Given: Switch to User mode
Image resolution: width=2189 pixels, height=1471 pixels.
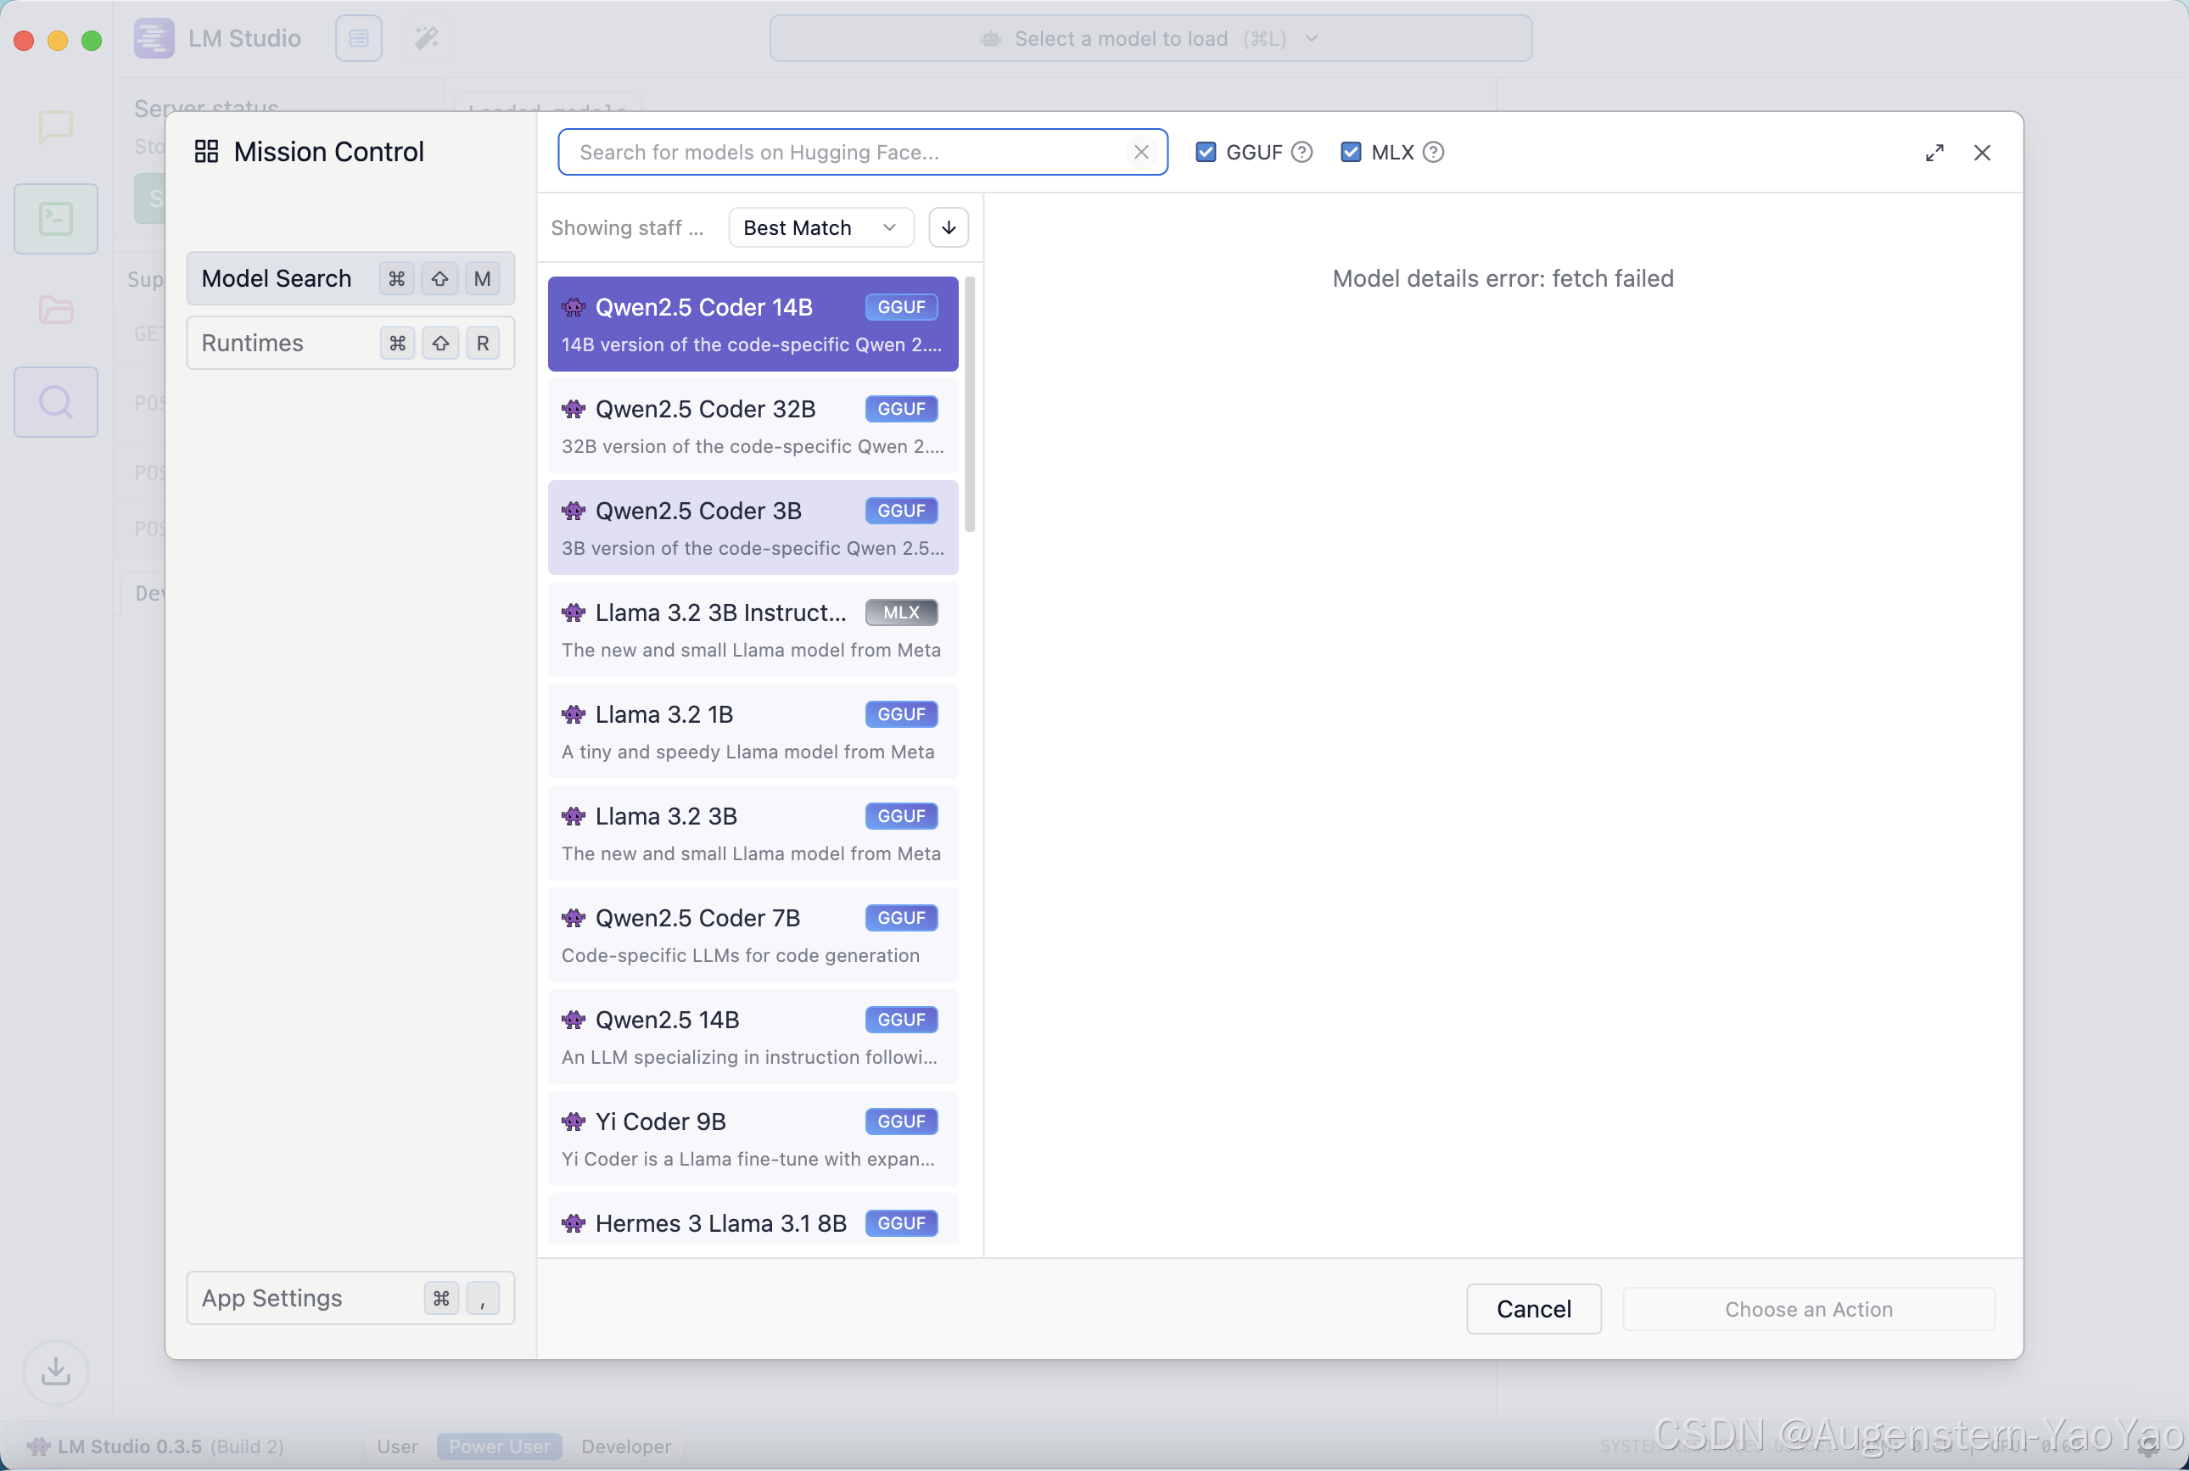Looking at the screenshot, I should (x=397, y=1446).
